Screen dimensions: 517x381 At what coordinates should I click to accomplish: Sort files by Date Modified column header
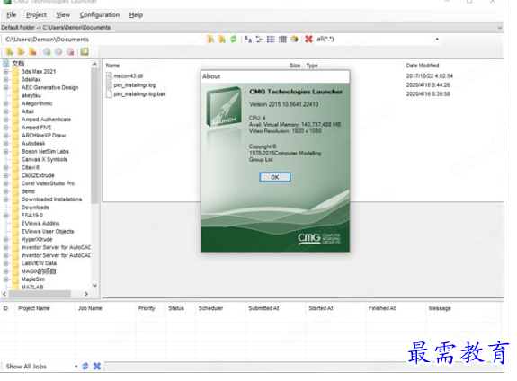point(423,66)
